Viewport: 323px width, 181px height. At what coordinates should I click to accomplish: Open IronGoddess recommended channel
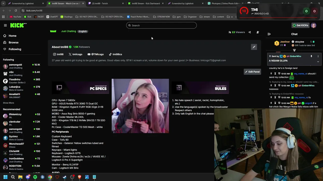pos(21,160)
